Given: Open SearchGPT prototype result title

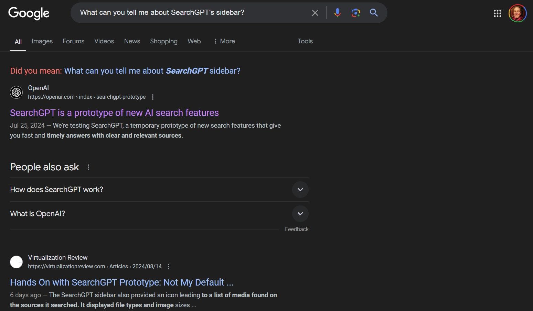Looking at the screenshot, I should click(114, 113).
